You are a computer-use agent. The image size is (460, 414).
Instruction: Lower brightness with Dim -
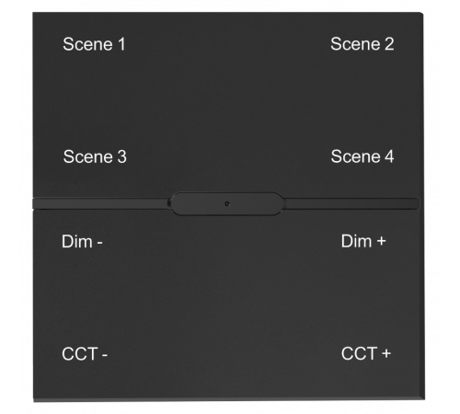pyautogui.click(x=82, y=242)
